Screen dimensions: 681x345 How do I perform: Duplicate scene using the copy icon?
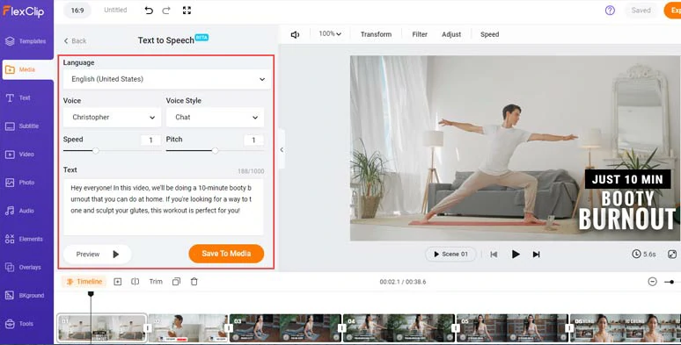pos(176,282)
